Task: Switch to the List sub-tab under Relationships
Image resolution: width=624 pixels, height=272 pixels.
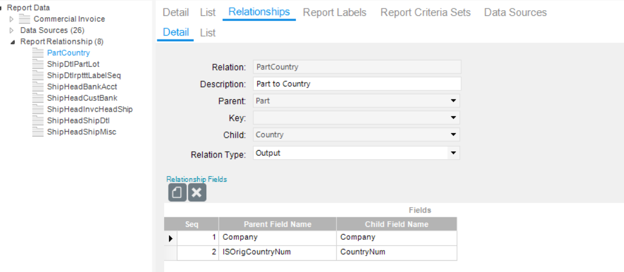Action: click(208, 33)
